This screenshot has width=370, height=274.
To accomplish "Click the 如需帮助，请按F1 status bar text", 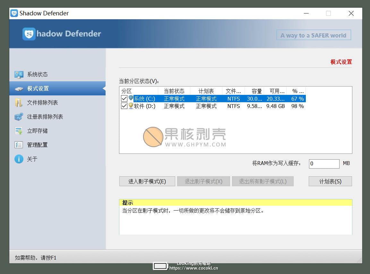I will point(36,258).
